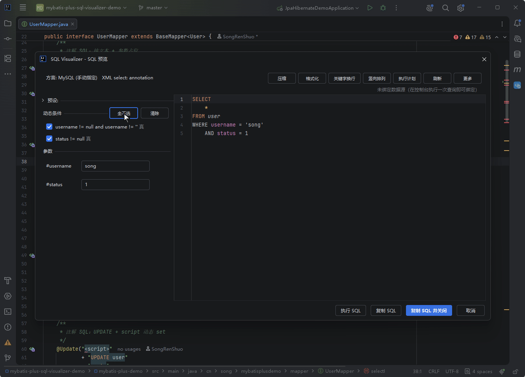Change the CRLF line separator
Viewport: 525px width, 377px height.
434,371
